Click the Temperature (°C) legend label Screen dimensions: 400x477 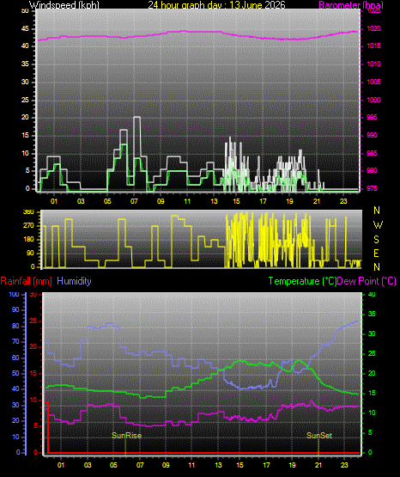click(302, 281)
